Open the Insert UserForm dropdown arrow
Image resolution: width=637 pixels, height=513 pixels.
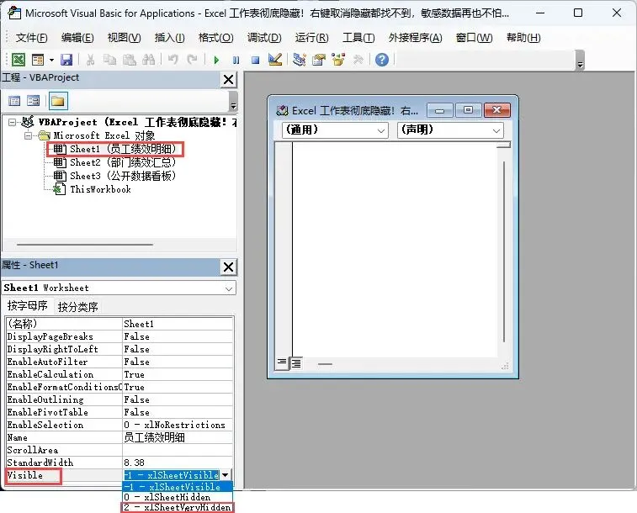point(51,60)
